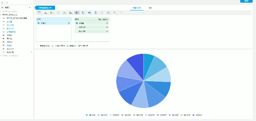Screen dimensions: 256x121
Task: Check the second metric checkbox in green panel
Action: [x=77, y=27]
